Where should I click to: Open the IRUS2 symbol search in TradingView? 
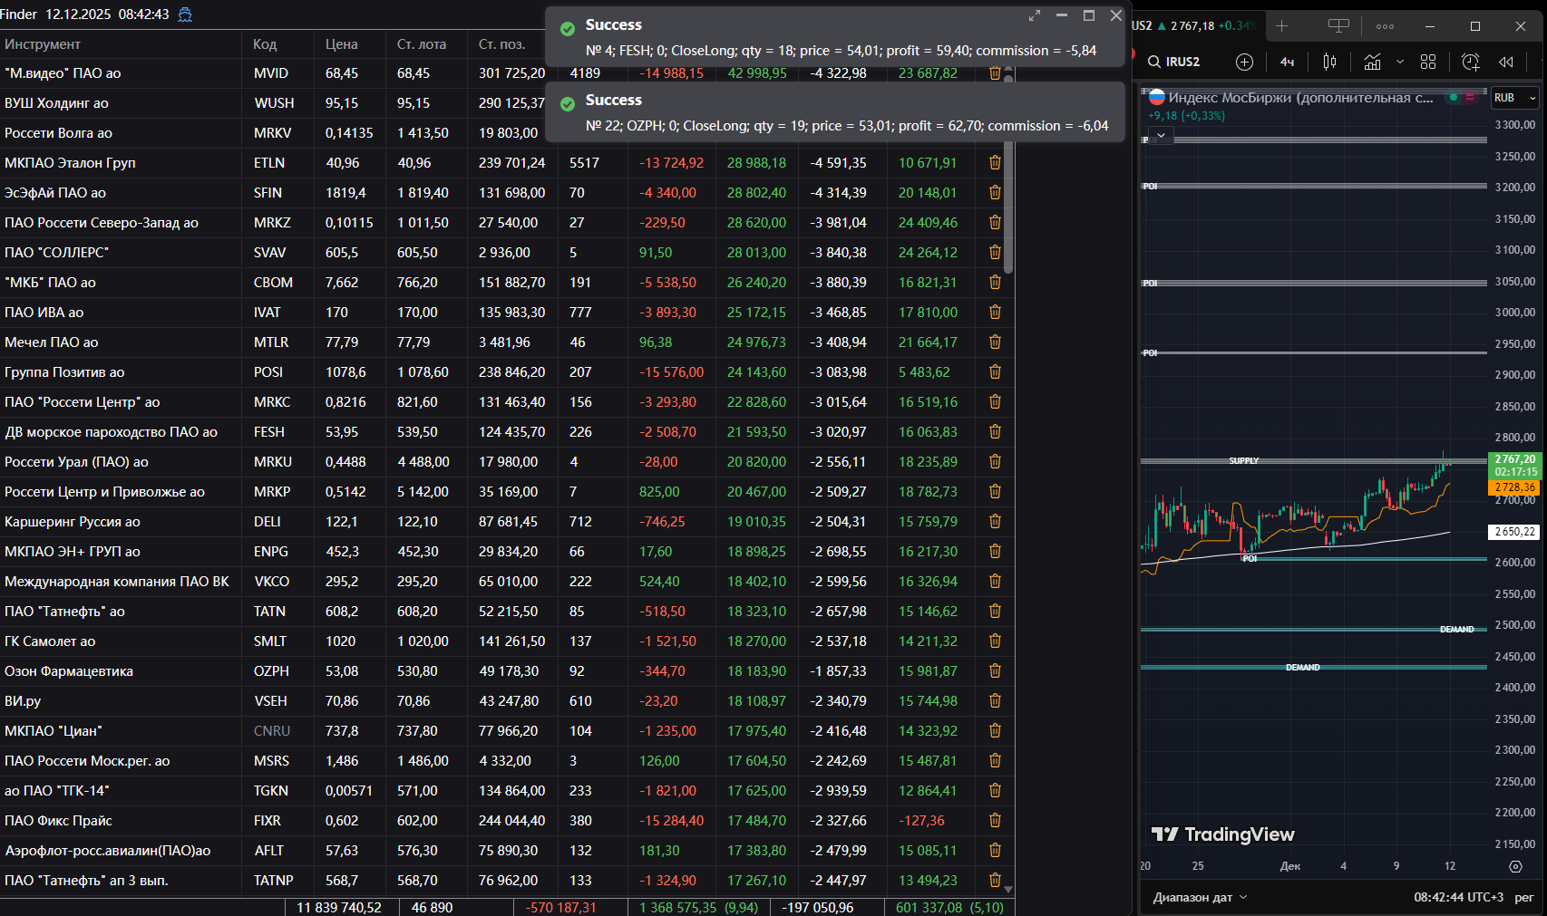[x=1174, y=62]
